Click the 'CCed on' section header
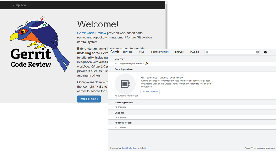277x152 pixels. 119,113
